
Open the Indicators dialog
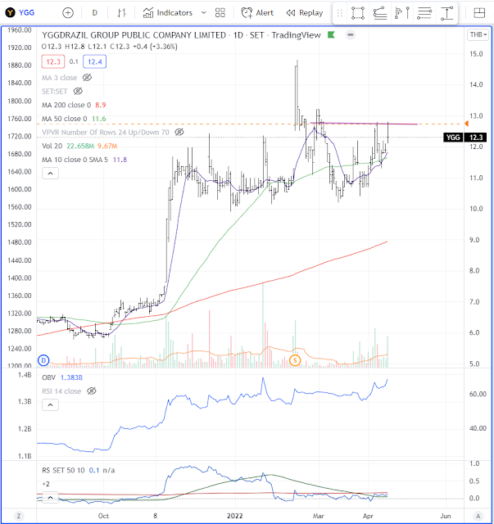168,13
